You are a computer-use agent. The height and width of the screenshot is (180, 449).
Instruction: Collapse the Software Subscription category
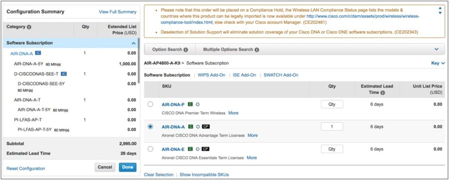click(x=133, y=43)
